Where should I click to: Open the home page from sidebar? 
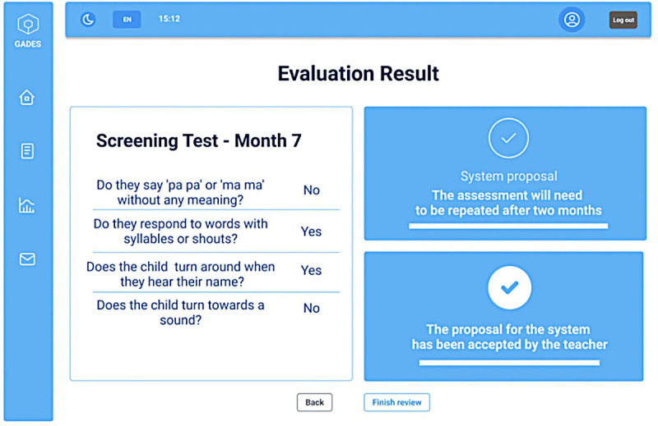[27, 98]
